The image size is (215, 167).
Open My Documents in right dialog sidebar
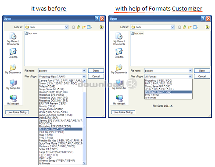[x=119, y=69]
